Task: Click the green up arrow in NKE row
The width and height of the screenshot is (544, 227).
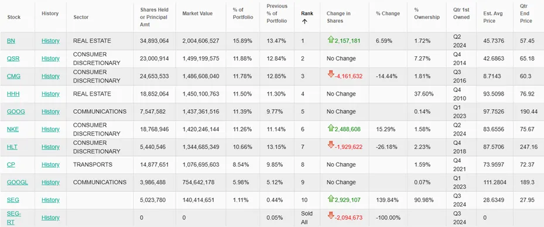Action: click(331, 128)
